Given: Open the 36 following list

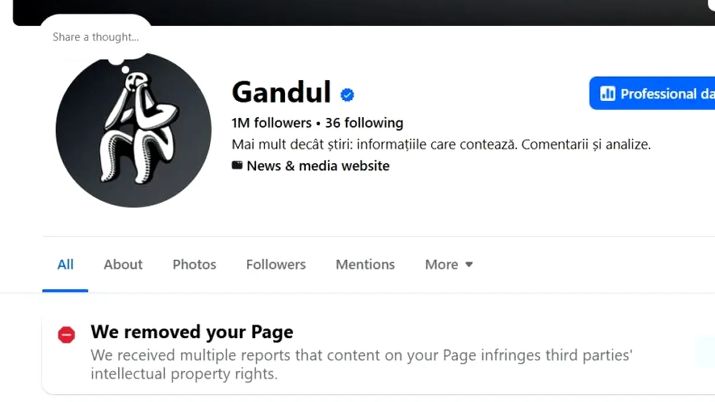Looking at the screenshot, I should (x=364, y=123).
